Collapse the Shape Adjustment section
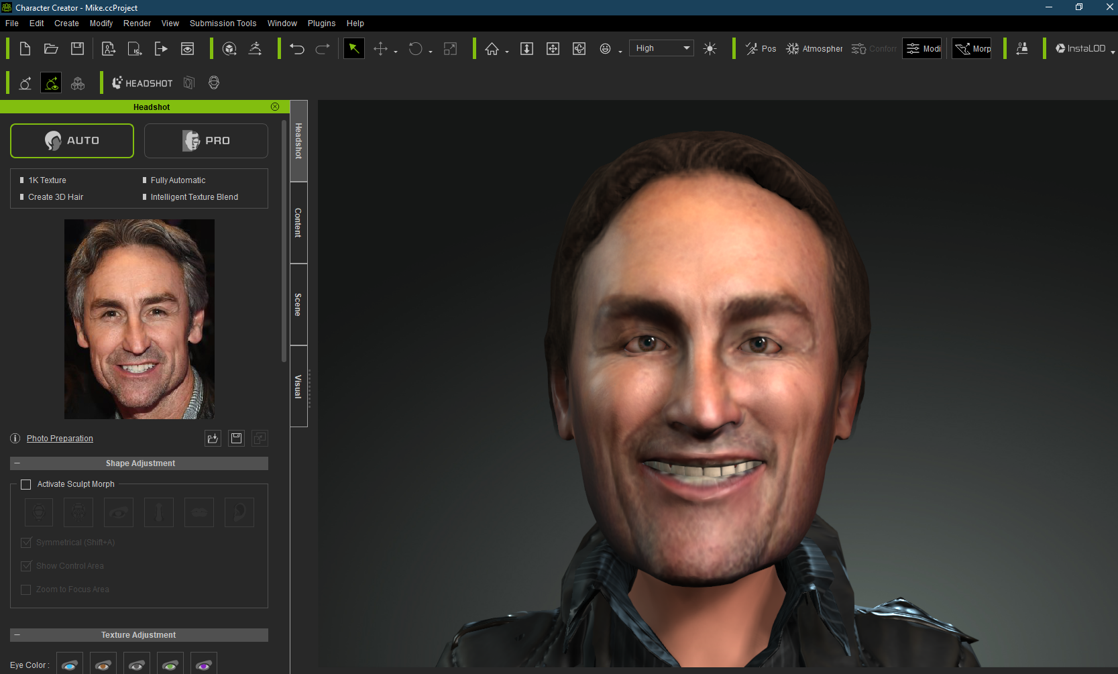Viewport: 1118px width, 674px height. coord(17,463)
